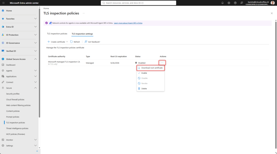Click the feedback icon in top bar

242,3
